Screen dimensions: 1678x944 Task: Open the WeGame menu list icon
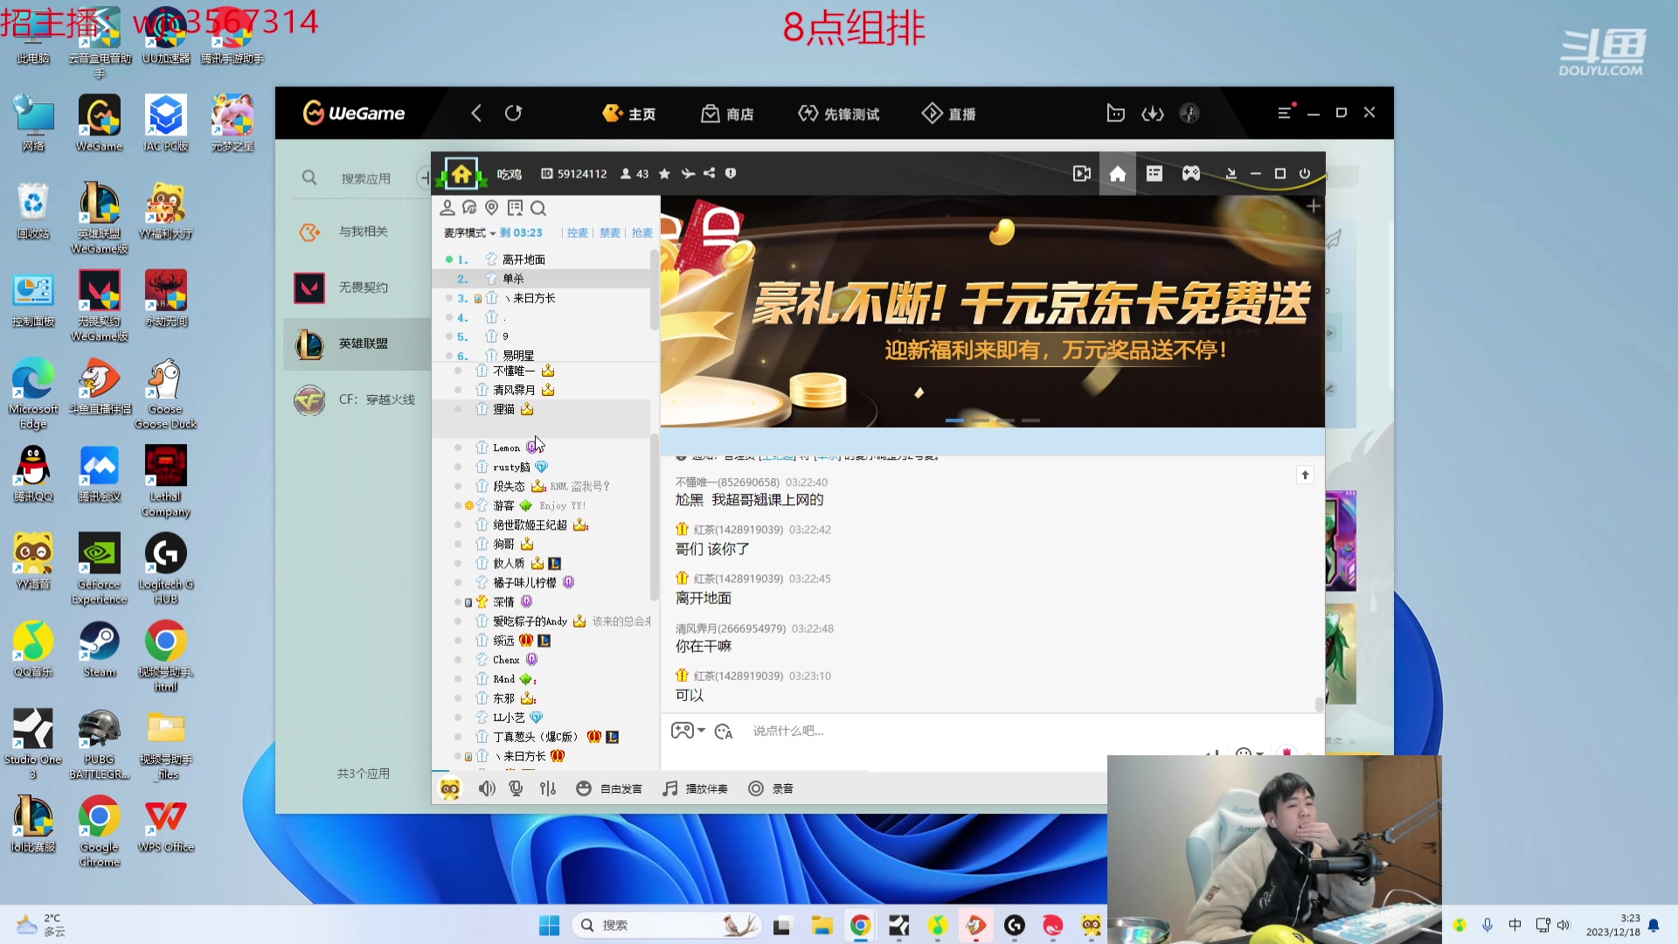point(1285,113)
